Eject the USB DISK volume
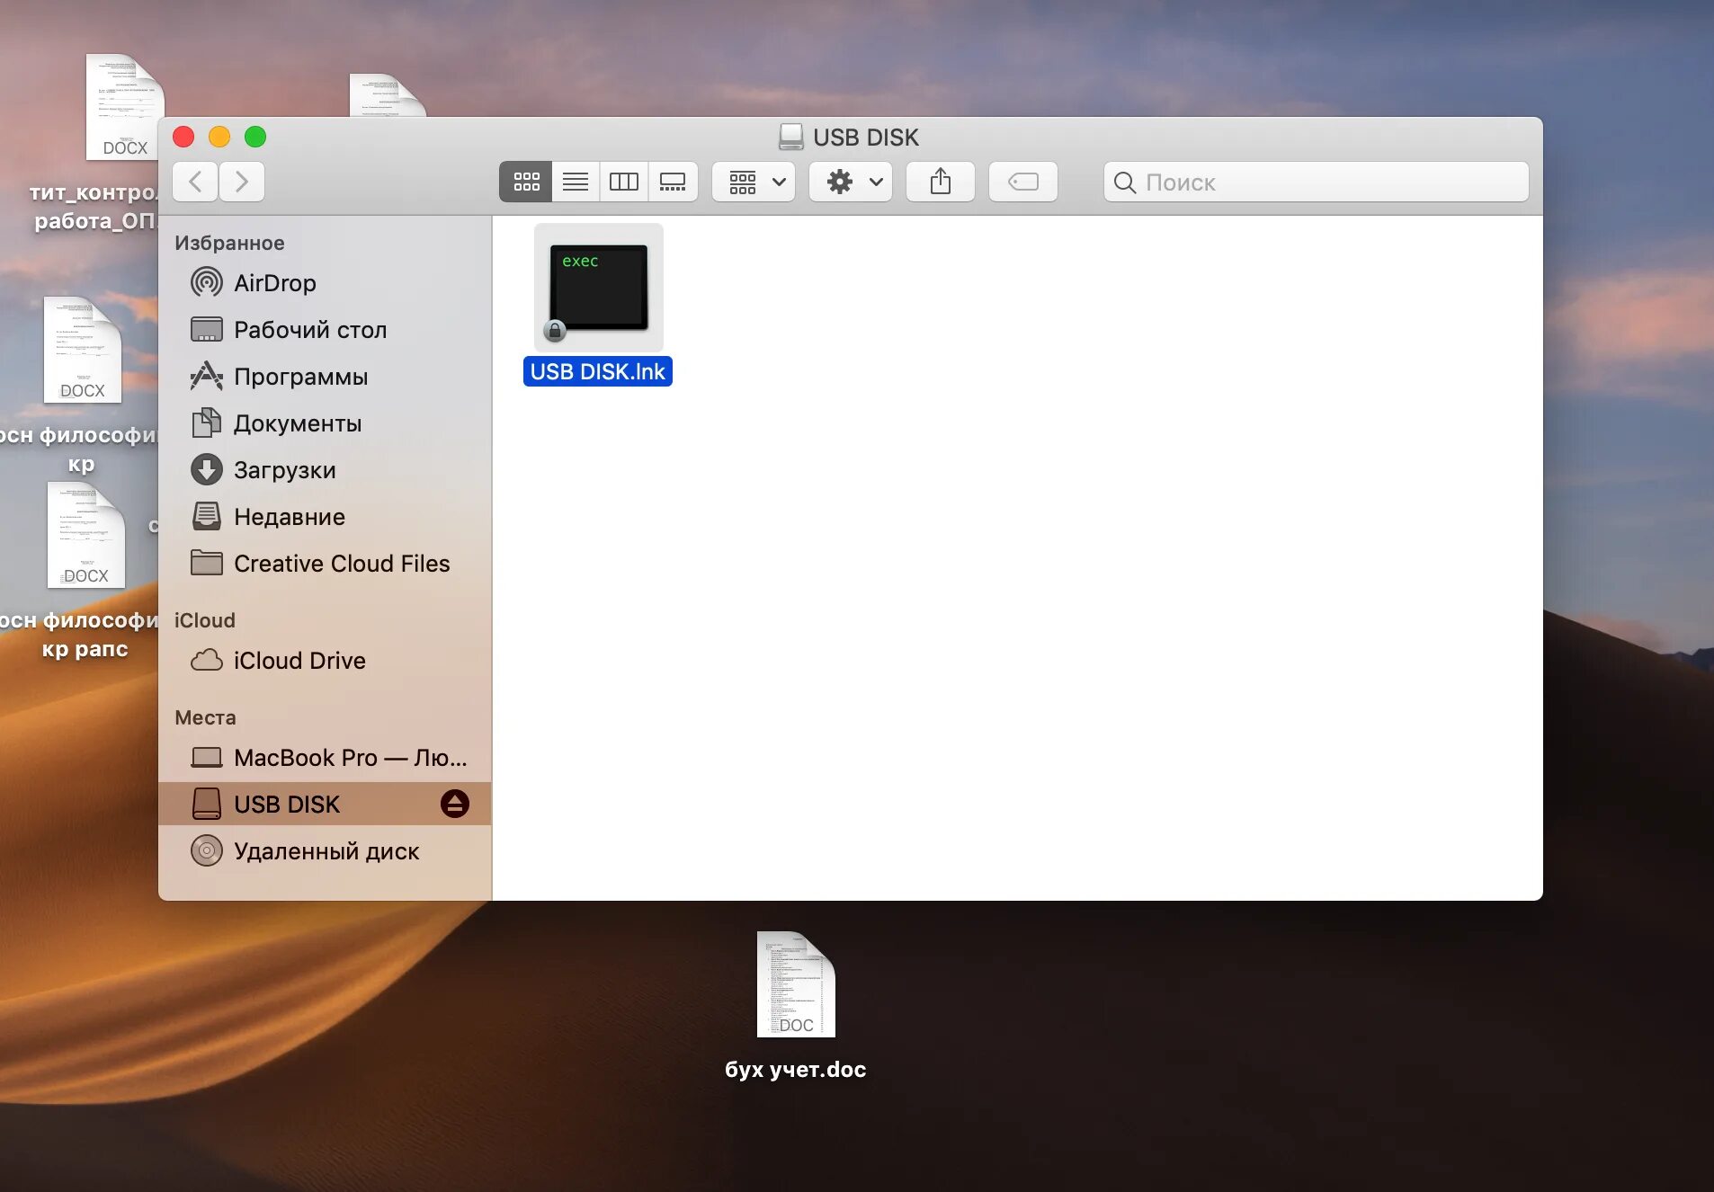 click(x=455, y=804)
